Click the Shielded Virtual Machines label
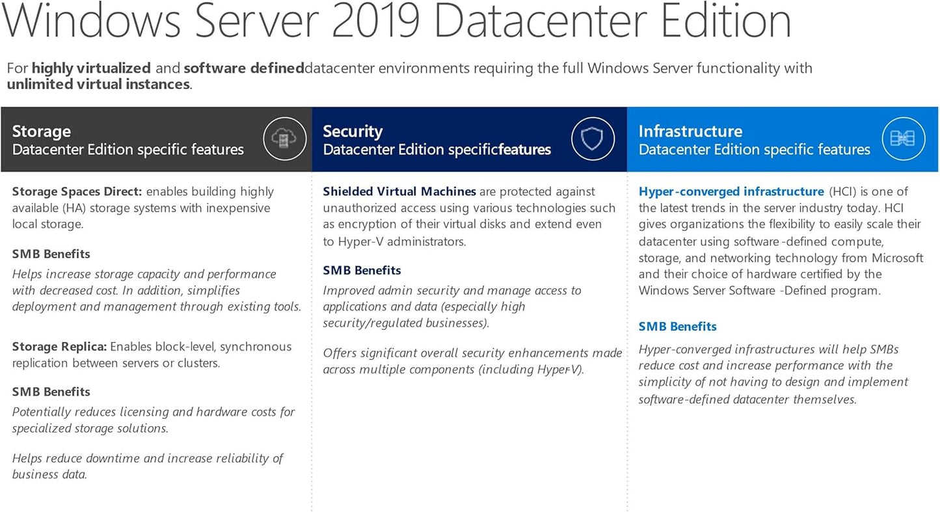Viewport: 940px width, 512px height. pyautogui.click(x=399, y=191)
